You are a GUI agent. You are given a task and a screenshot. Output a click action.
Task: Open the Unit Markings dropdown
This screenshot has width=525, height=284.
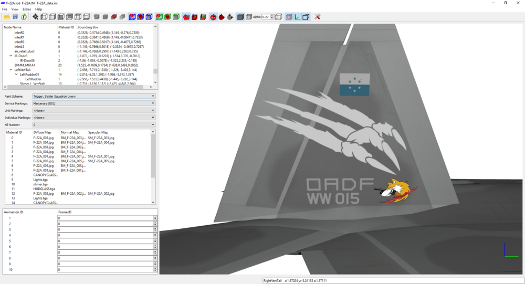coord(94,111)
